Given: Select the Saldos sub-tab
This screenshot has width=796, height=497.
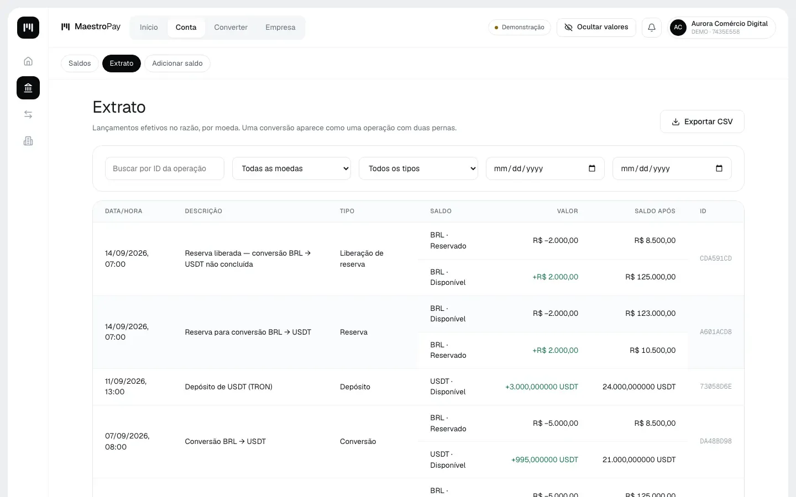Looking at the screenshot, I should tap(80, 64).
